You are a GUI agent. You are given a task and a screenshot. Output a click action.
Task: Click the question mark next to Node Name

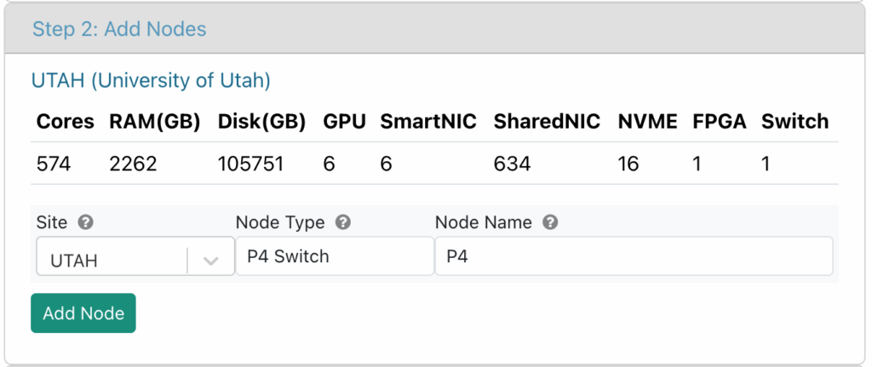pos(550,223)
